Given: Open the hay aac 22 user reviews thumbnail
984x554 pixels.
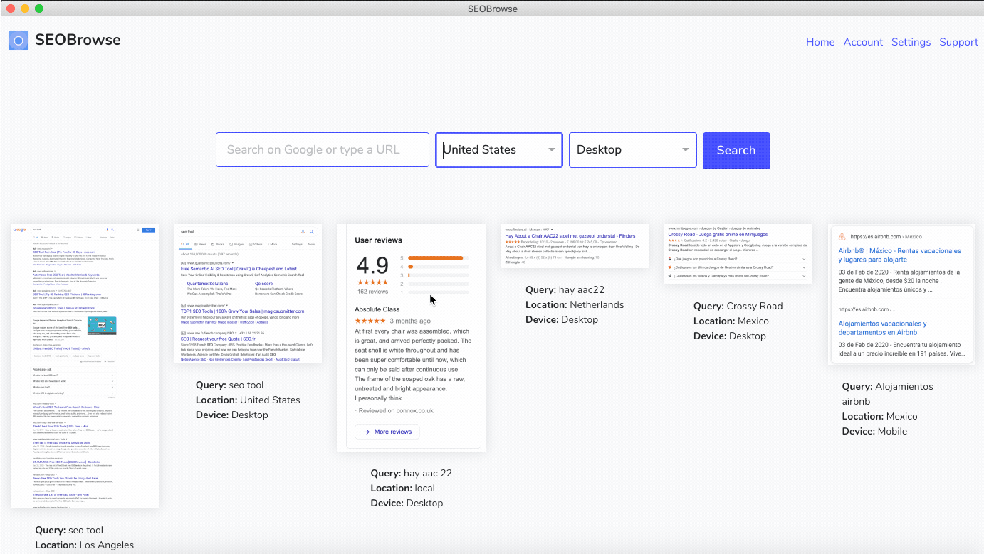Looking at the screenshot, I should click(x=412, y=338).
